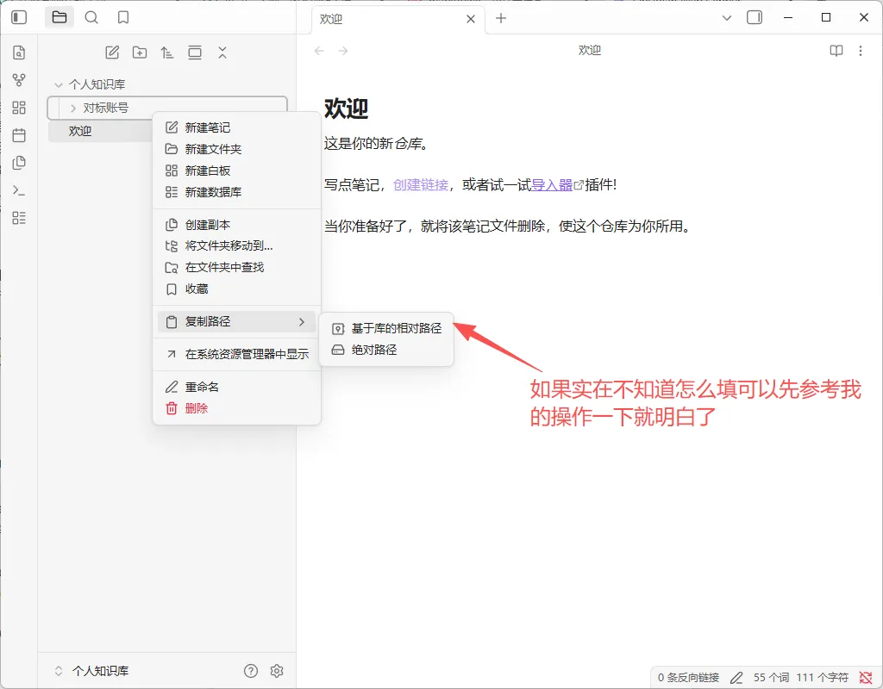This screenshot has height=689, width=883.
Task: Open help question mark icon
Action: click(x=251, y=670)
